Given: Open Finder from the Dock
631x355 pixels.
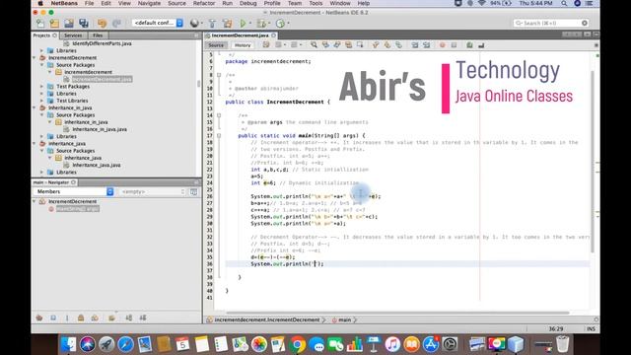Looking at the screenshot, I should (68, 344).
